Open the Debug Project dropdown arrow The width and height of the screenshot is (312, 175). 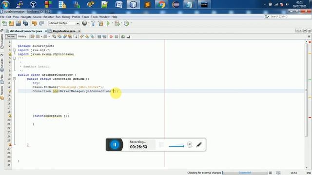121,23
